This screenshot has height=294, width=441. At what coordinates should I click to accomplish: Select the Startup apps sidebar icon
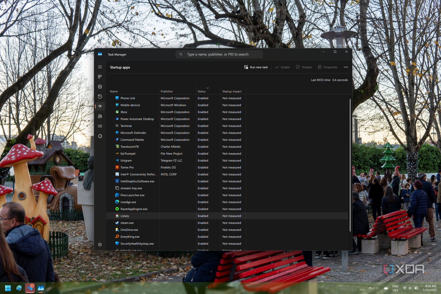100,106
